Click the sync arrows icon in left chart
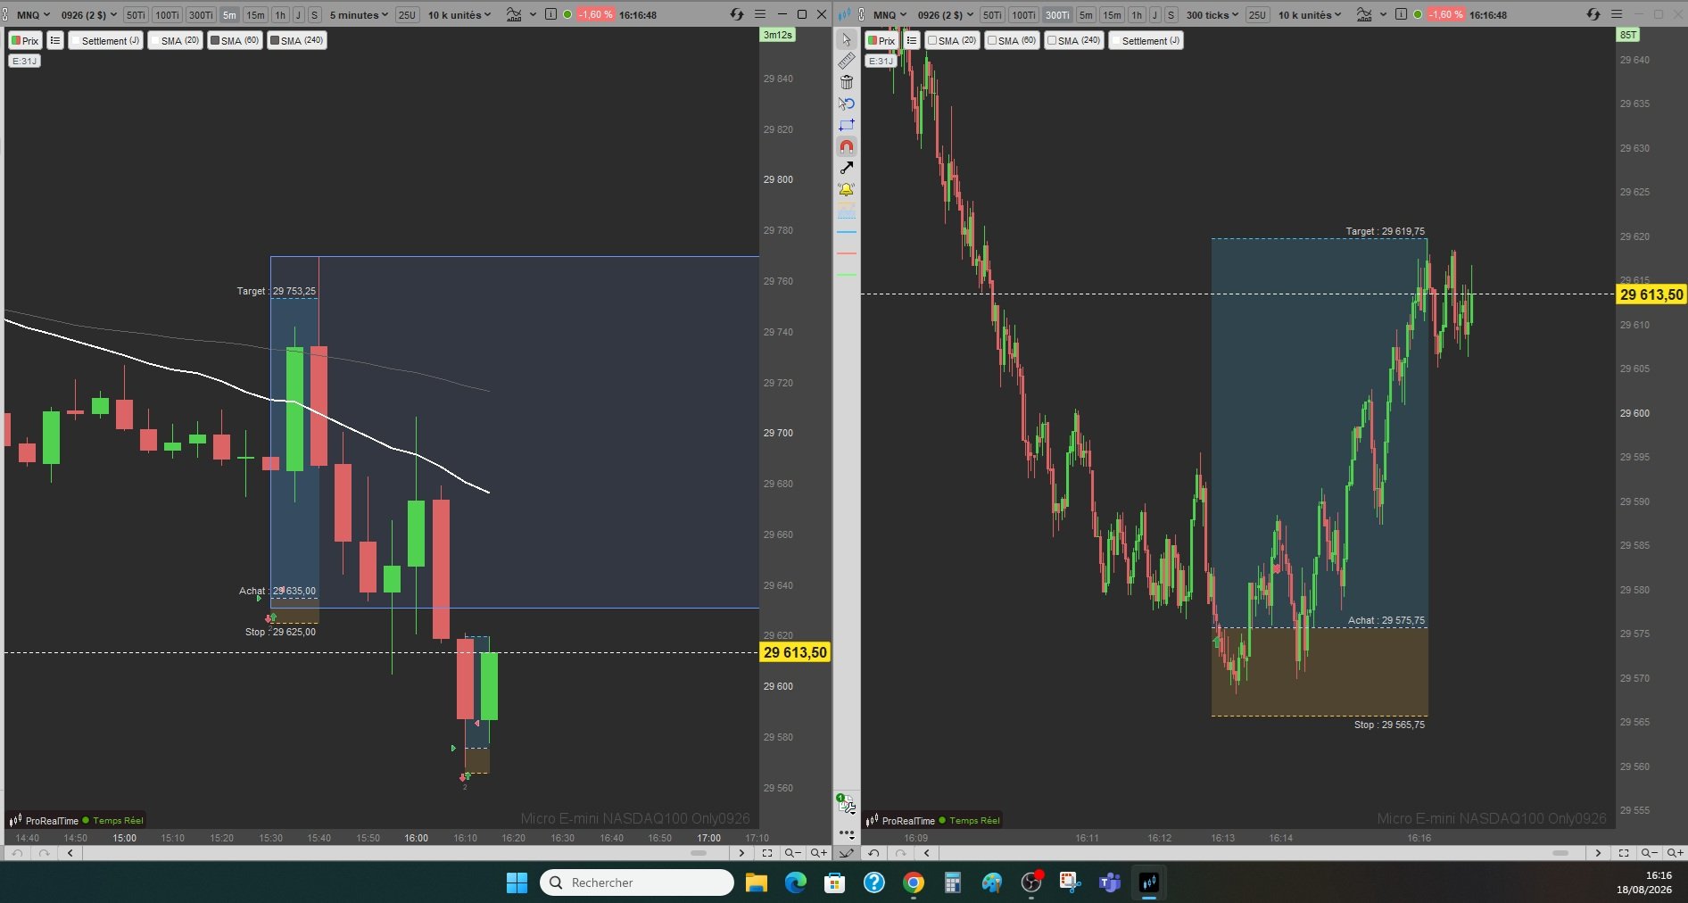Screen dimensions: 1688x903 [x=736, y=14]
